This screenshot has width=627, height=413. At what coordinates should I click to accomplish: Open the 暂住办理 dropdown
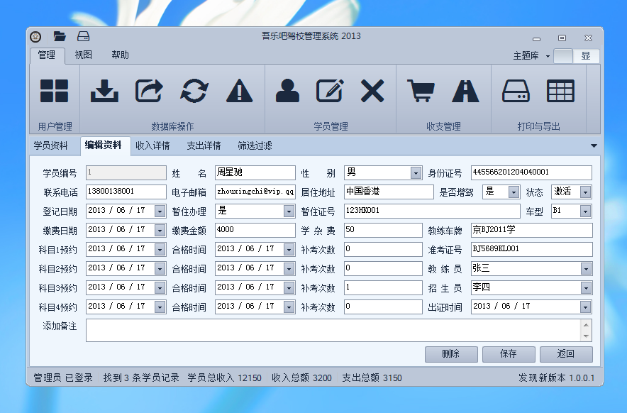tap(289, 211)
